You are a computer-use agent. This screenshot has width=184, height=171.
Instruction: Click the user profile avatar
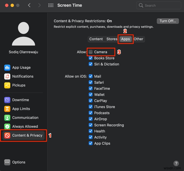24,34
